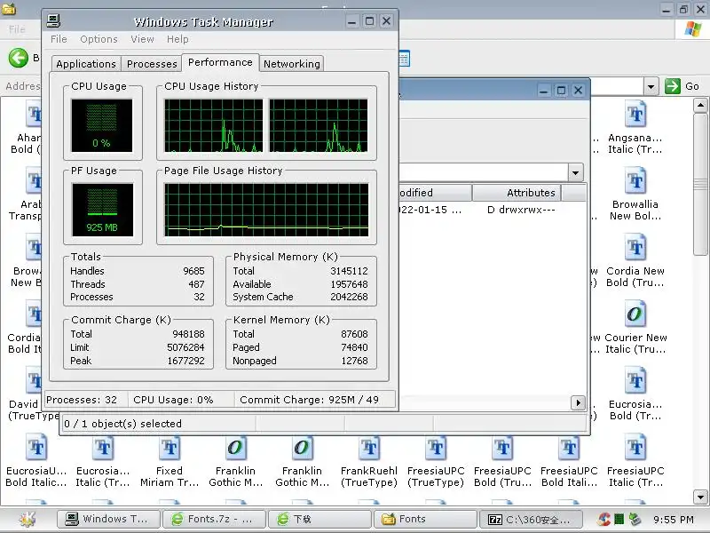Switch to the Fonts taskbar button
Screen dimensions: 710x533
coord(425,519)
